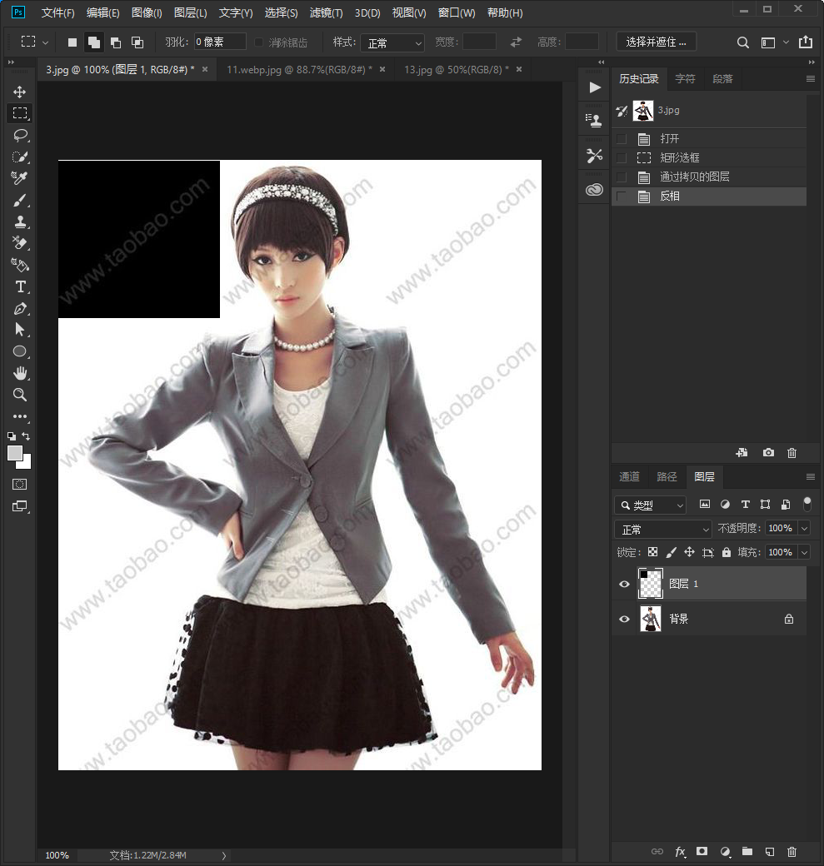The width and height of the screenshot is (824, 866).
Task: Pick the Hand tool
Action: [21, 373]
